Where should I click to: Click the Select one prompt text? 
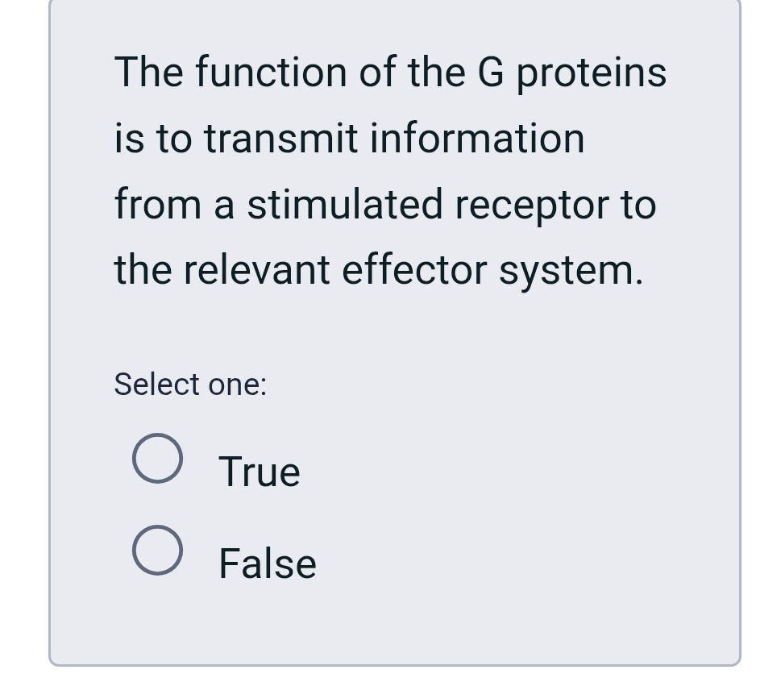(189, 384)
